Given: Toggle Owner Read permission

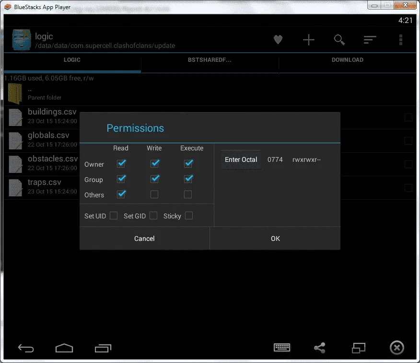Looking at the screenshot, I should coord(121,163).
